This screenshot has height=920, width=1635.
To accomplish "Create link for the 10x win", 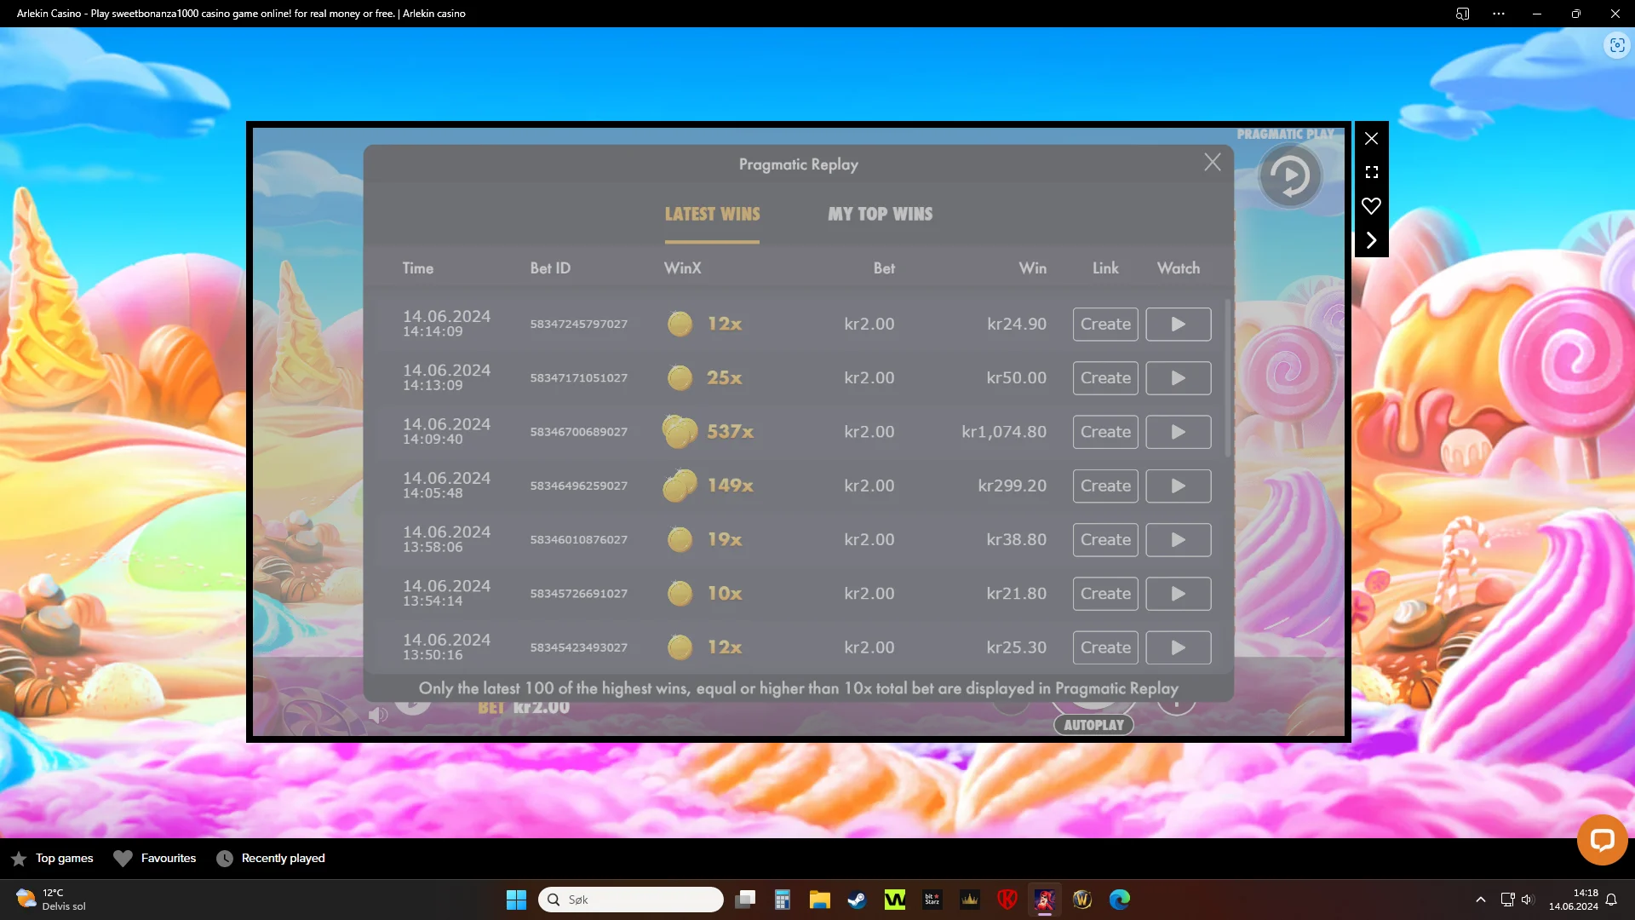I will (x=1105, y=594).
